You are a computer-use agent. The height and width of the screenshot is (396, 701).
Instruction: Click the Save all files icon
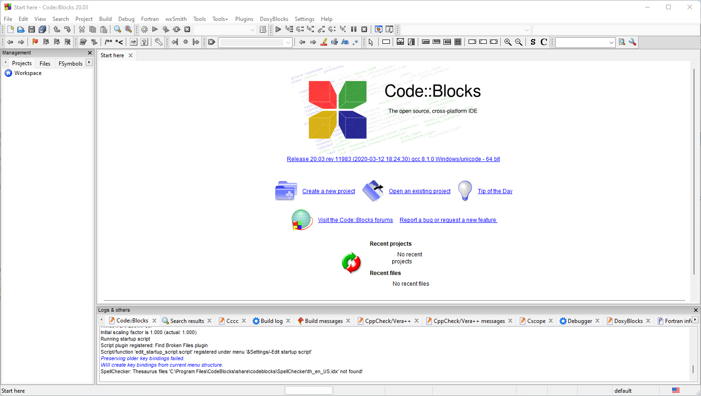[42, 29]
